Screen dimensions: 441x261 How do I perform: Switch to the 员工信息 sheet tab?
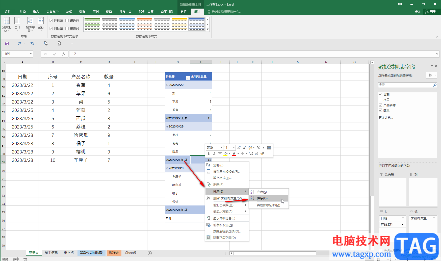pos(51,253)
